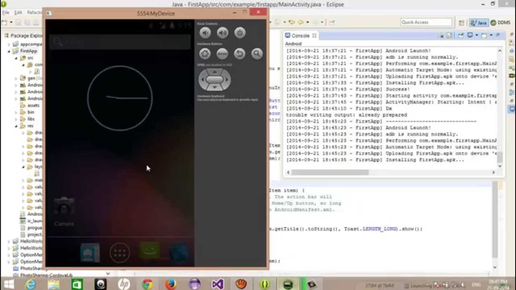Click the LENGTH_LONG constant in editor code
The height and width of the screenshot is (290, 516).
tap(379, 229)
